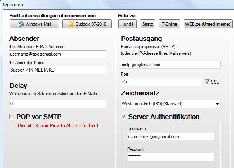234x168 pixels.
Task: Import settings from Outlook 97-2010 button
Action: click(87, 24)
